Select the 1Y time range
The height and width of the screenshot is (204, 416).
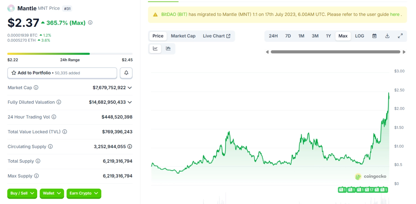328,36
